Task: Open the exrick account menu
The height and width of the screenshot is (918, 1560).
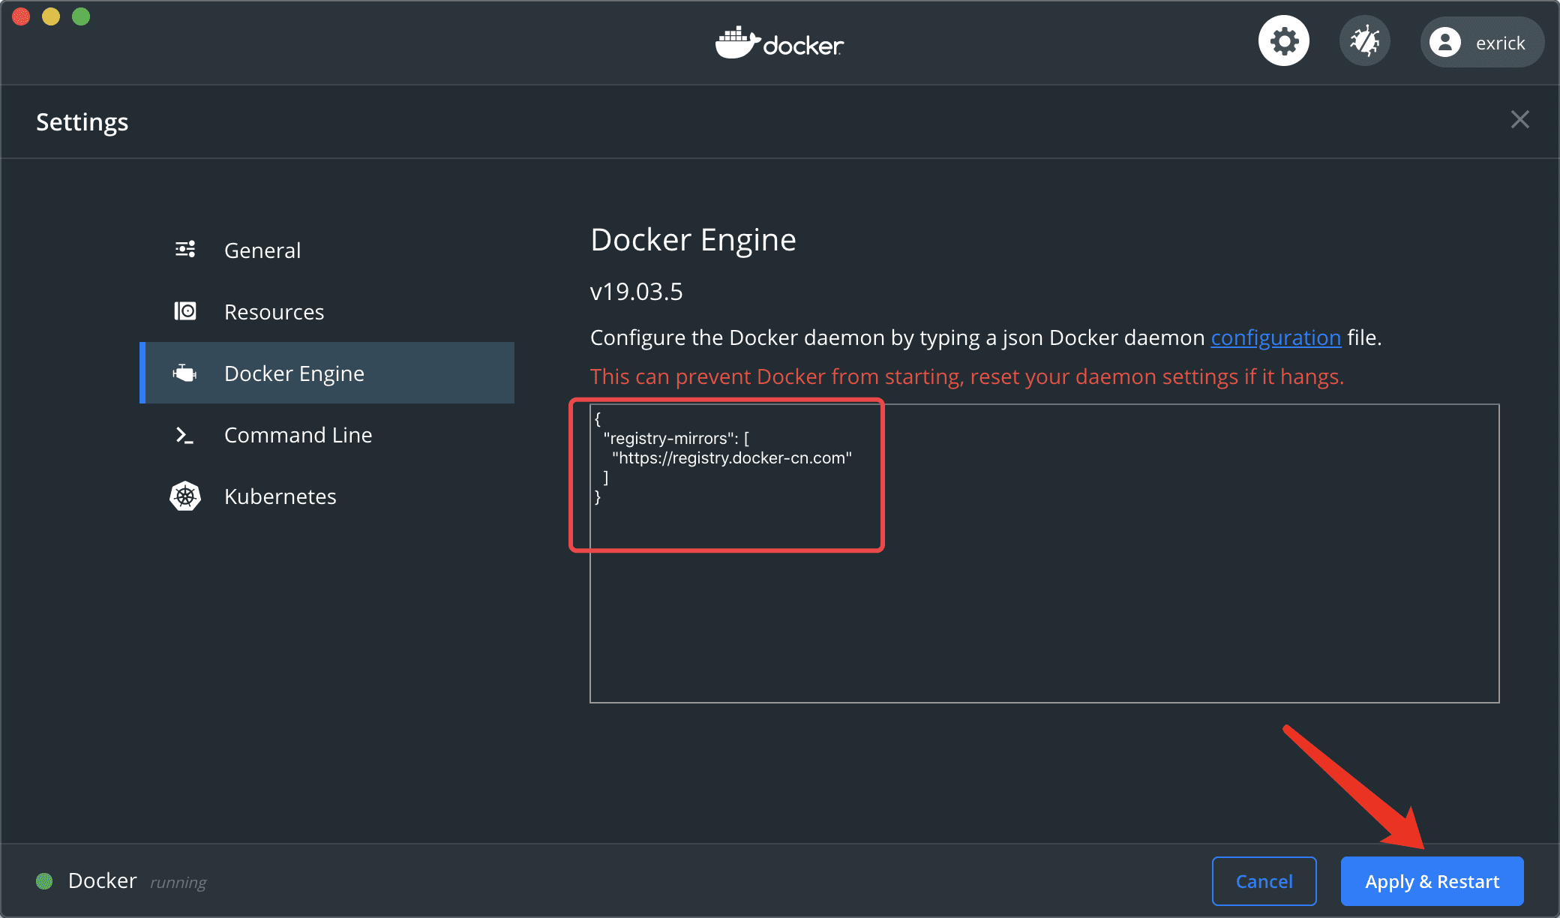Action: click(1499, 43)
